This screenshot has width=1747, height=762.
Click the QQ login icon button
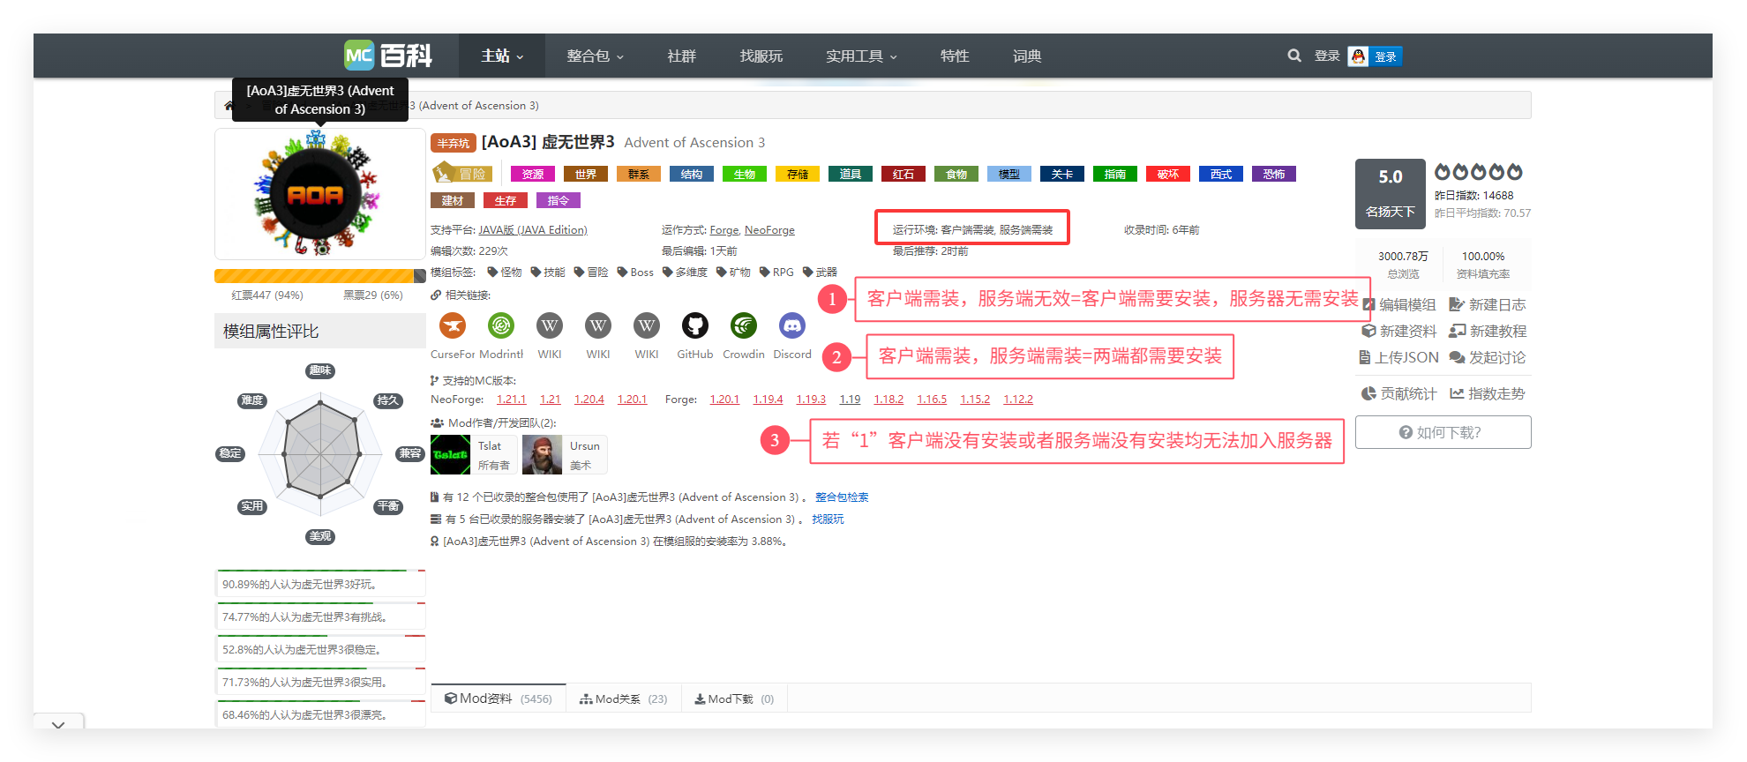[x=1375, y=56]
